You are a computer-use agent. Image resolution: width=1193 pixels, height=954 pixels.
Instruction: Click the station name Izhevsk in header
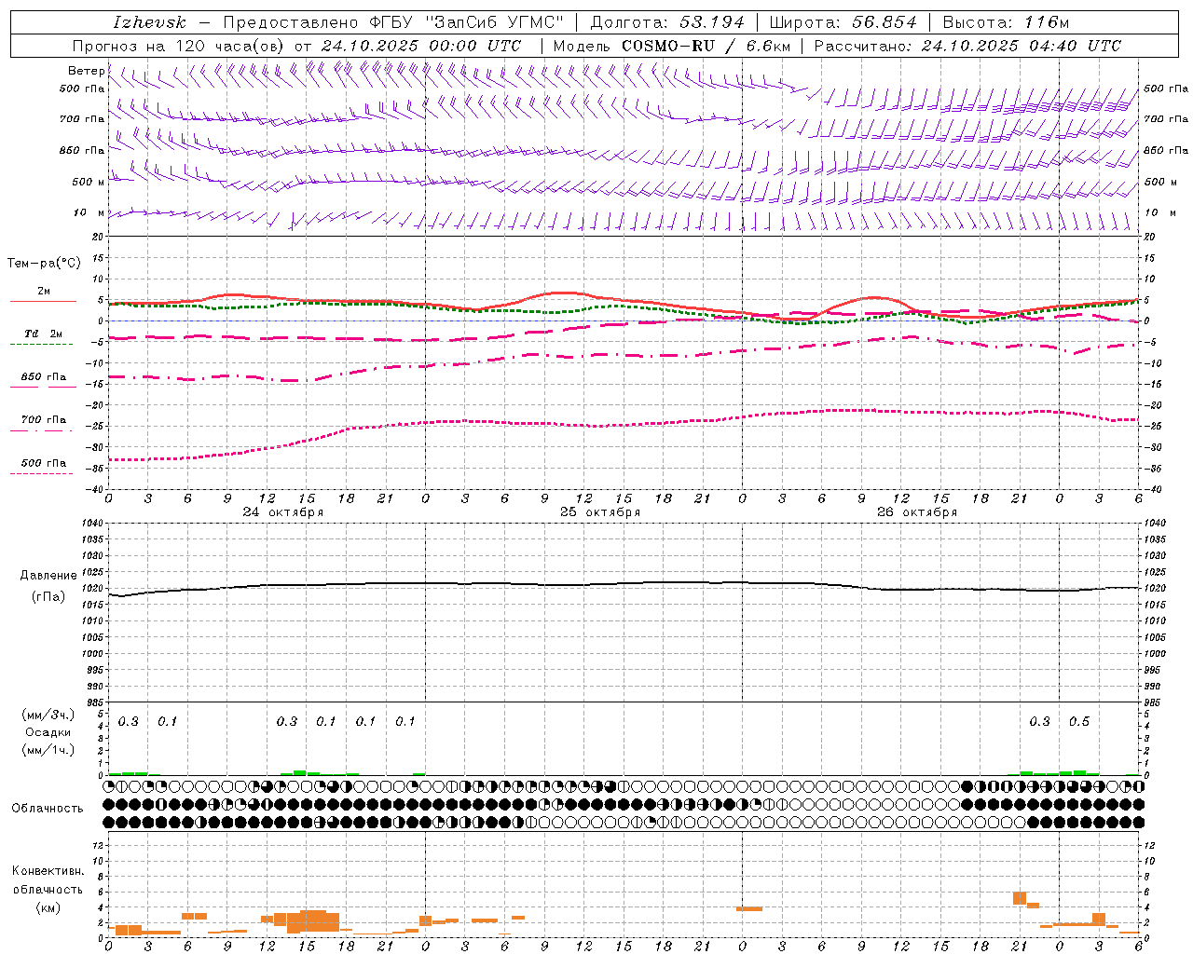pyautogui.click(x=149, y=22)
